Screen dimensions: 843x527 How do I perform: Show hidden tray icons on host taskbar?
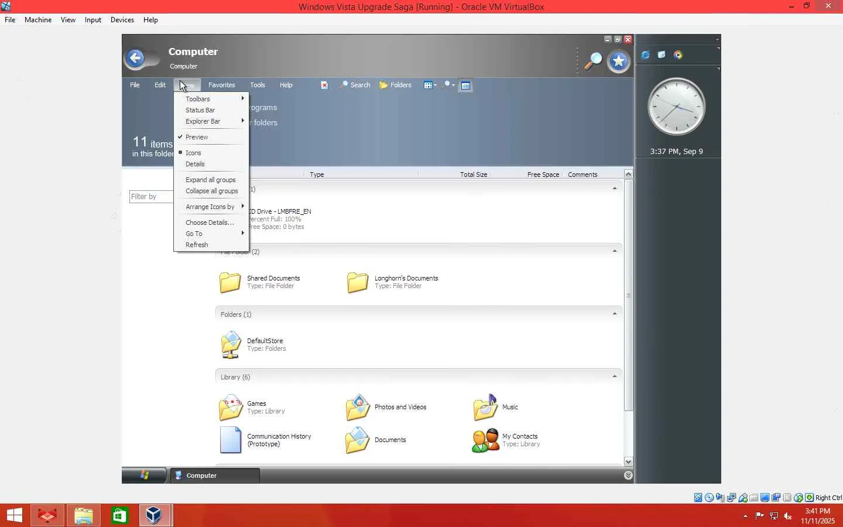click(745, 516)
